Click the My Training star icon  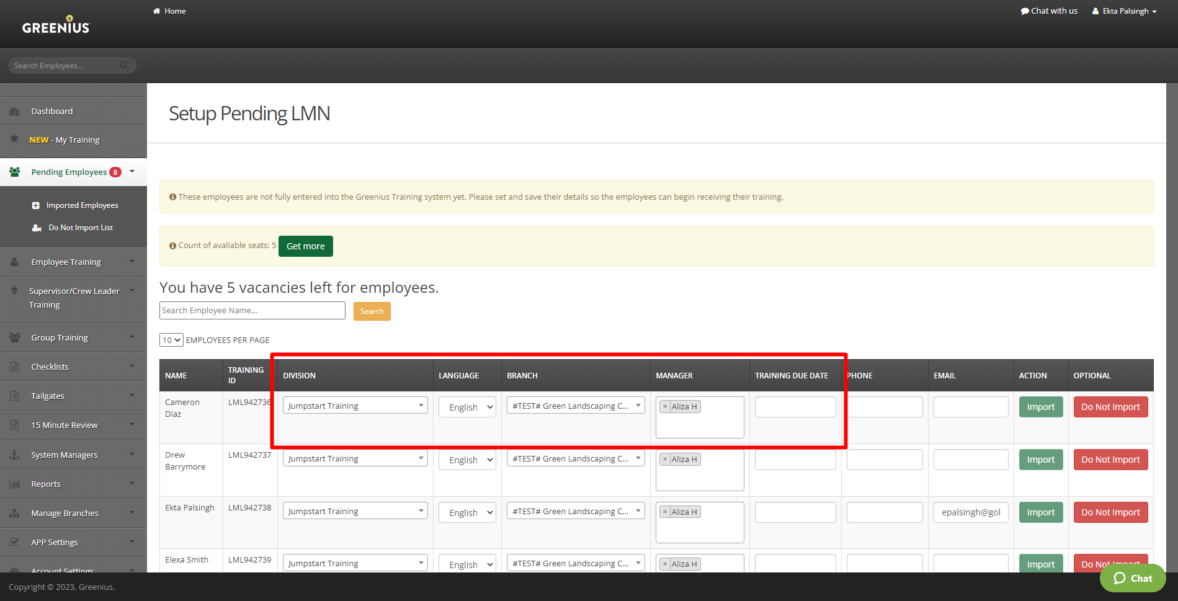point(14,138)
